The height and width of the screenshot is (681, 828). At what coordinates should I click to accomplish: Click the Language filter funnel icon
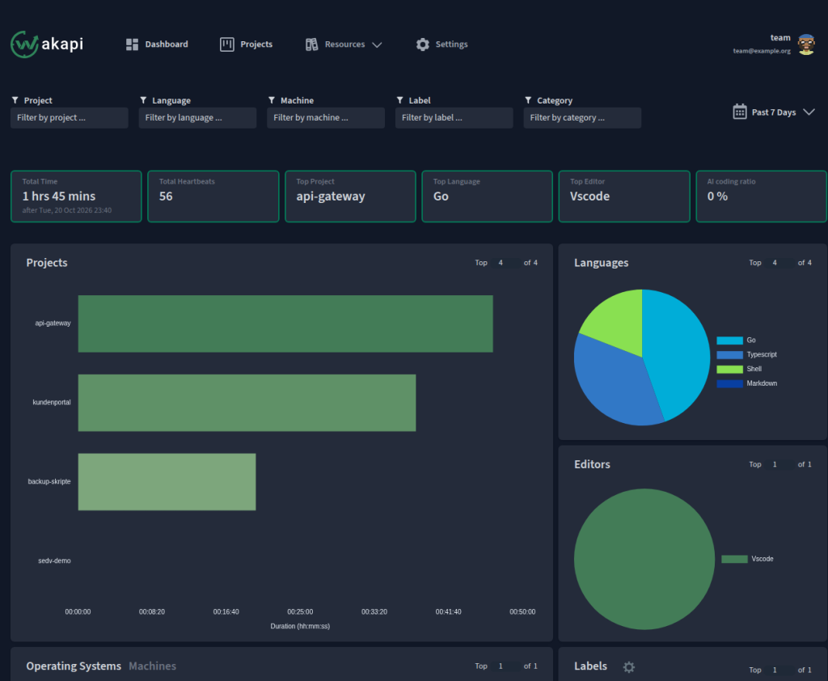pos(143,99)
